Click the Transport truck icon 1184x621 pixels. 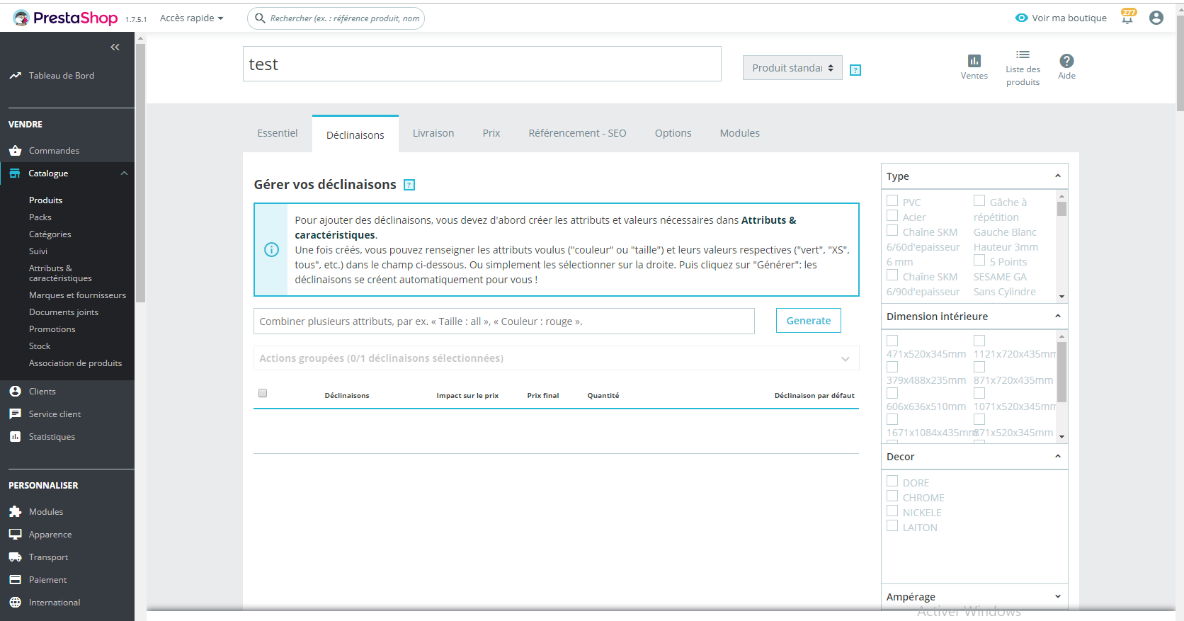15,557
